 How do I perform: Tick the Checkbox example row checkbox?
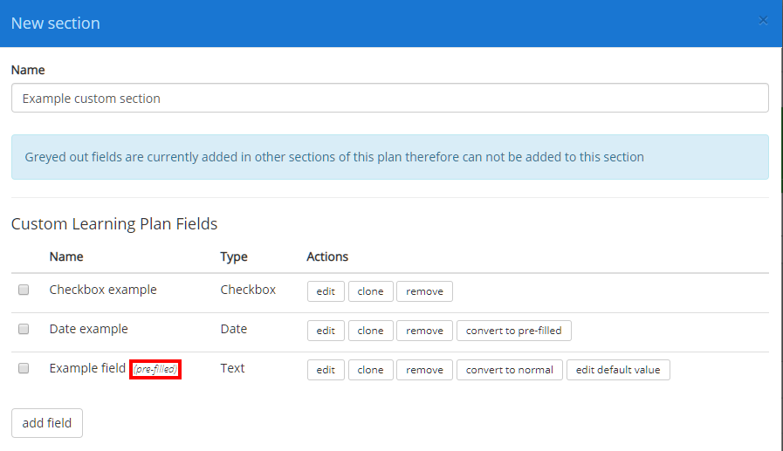(x=24, y=290)
